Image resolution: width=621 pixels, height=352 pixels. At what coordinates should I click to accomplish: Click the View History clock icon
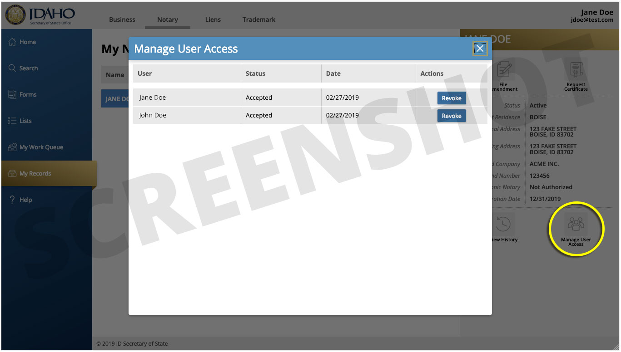point(503,224)
